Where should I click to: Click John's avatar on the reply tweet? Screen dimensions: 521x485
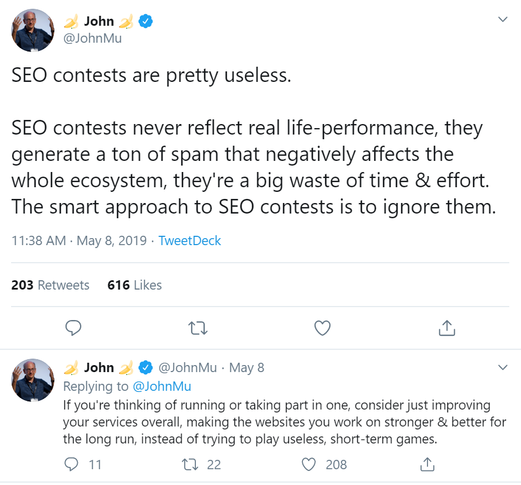[x=33, y=380]
